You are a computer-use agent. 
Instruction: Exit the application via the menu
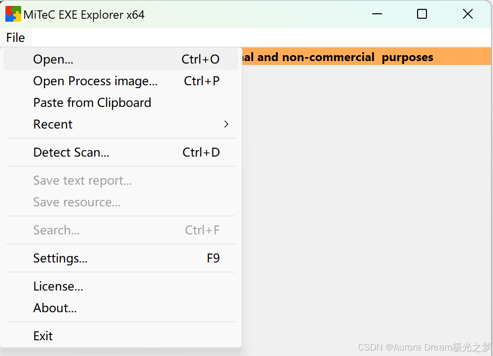(121, 336)
